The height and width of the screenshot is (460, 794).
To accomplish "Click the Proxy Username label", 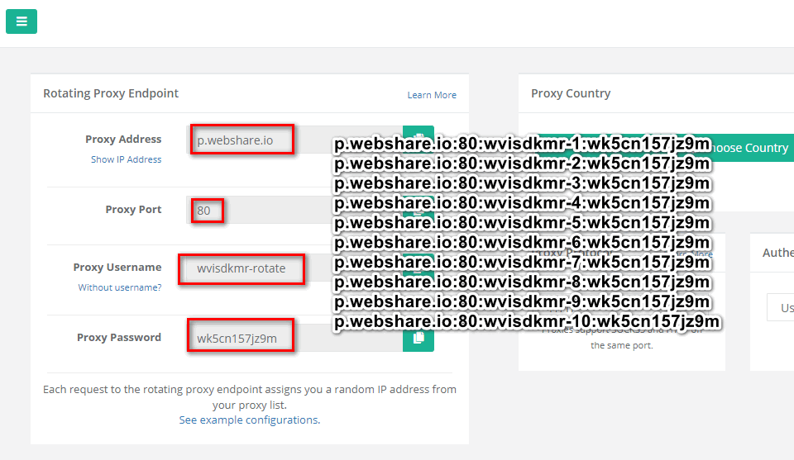I will click(117, 267).
